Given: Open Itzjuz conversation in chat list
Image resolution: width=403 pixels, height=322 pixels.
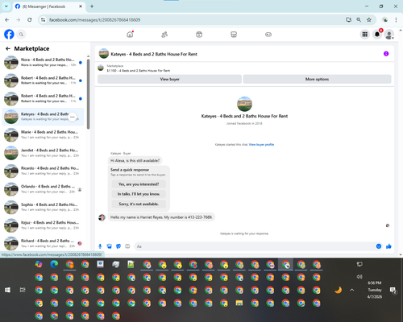Looking at the screenshot, I should (x=43, y=225).
